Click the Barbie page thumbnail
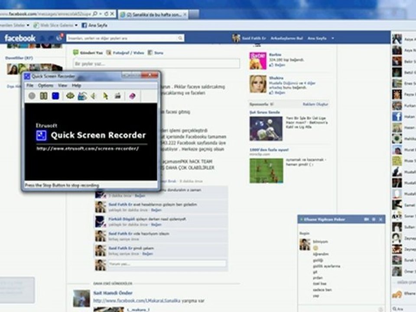 [257, 61]
